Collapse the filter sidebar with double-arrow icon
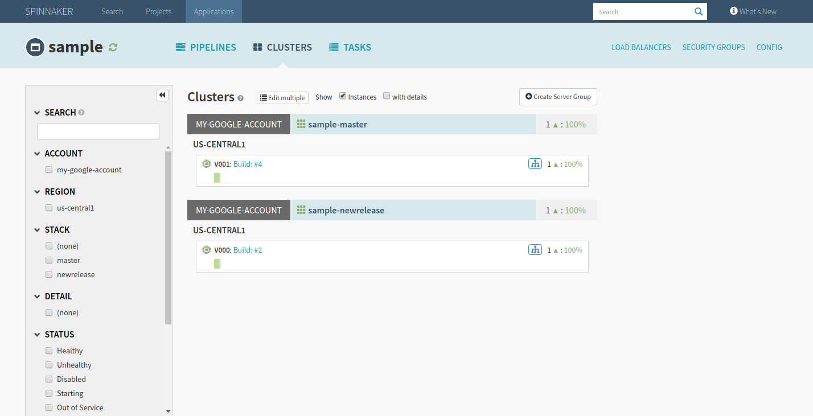The width and height of the screenshot is (813, 416). point(162,95)
